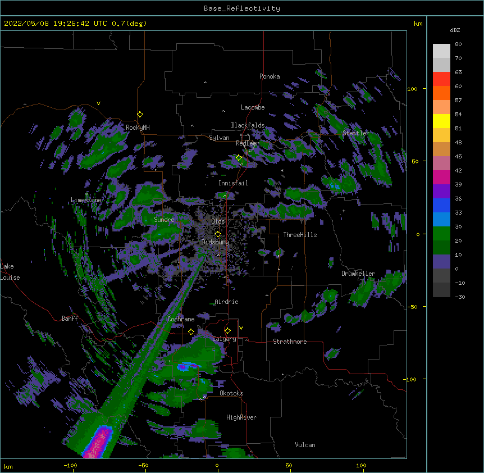Select the orange legend swatch between 60 and 57 dBZ

pos(441,93)
